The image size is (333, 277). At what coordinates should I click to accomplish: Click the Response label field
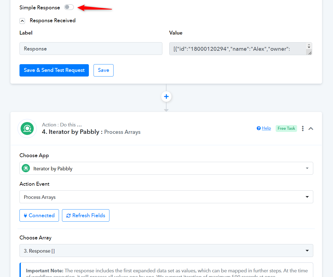[91, 49]
